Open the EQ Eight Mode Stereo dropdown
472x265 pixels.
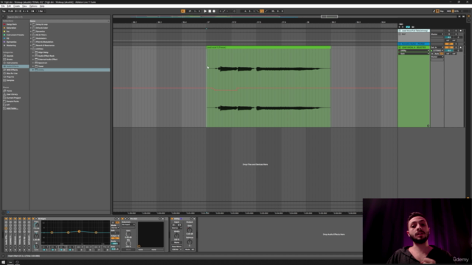click(115, 227)
